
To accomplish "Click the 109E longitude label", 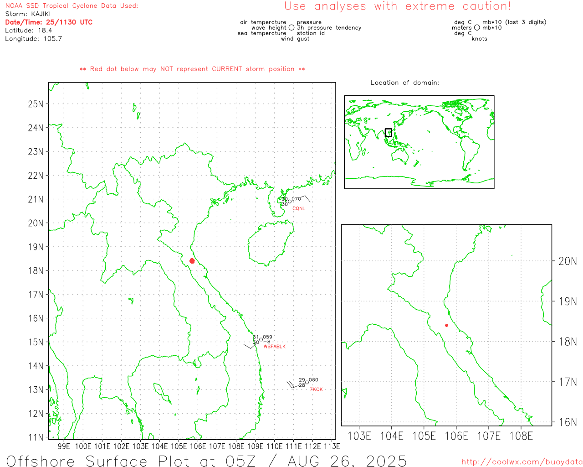I will (255, 446).
